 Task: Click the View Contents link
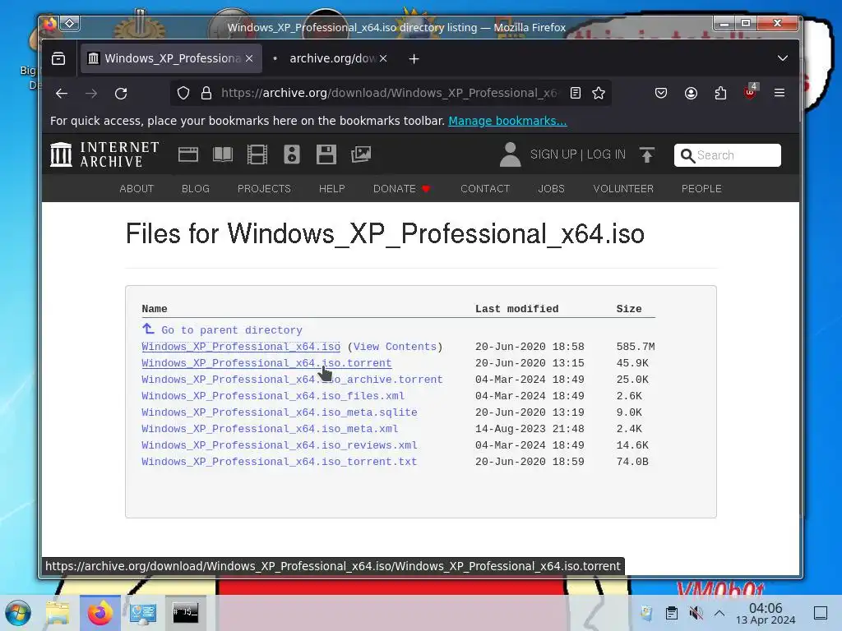[x=395, y=347]
